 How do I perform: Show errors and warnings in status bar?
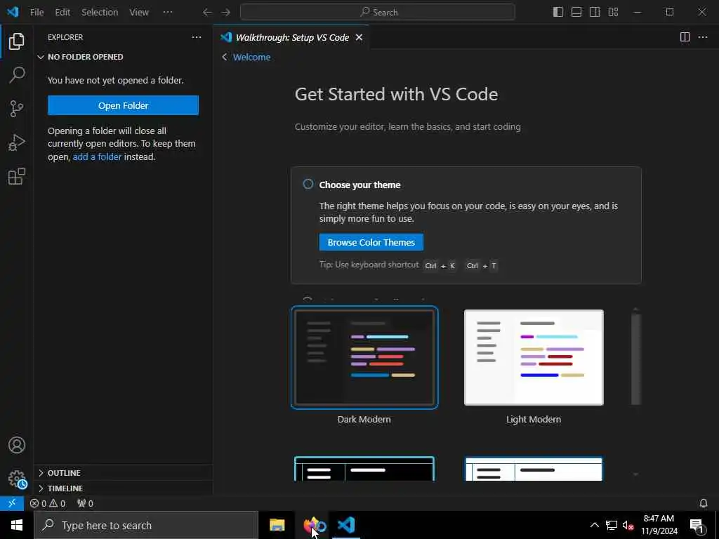tap(48, 503)
